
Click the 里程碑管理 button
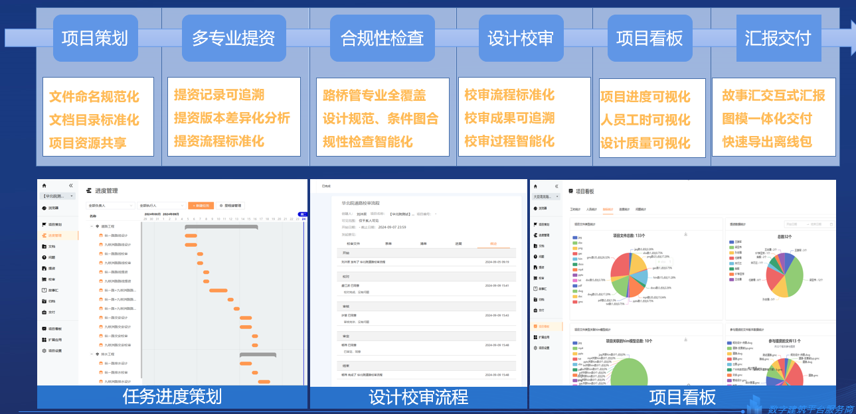[232, 206]
